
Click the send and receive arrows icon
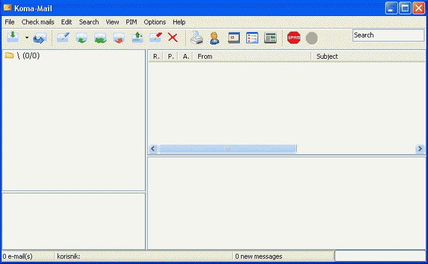point(39,39)
